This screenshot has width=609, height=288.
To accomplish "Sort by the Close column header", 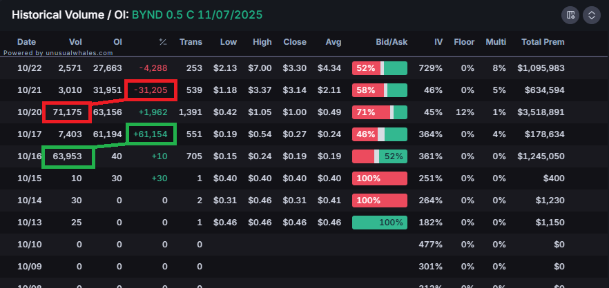I will [x=295, y=42].
